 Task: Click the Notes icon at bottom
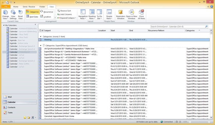pos(25,118)
